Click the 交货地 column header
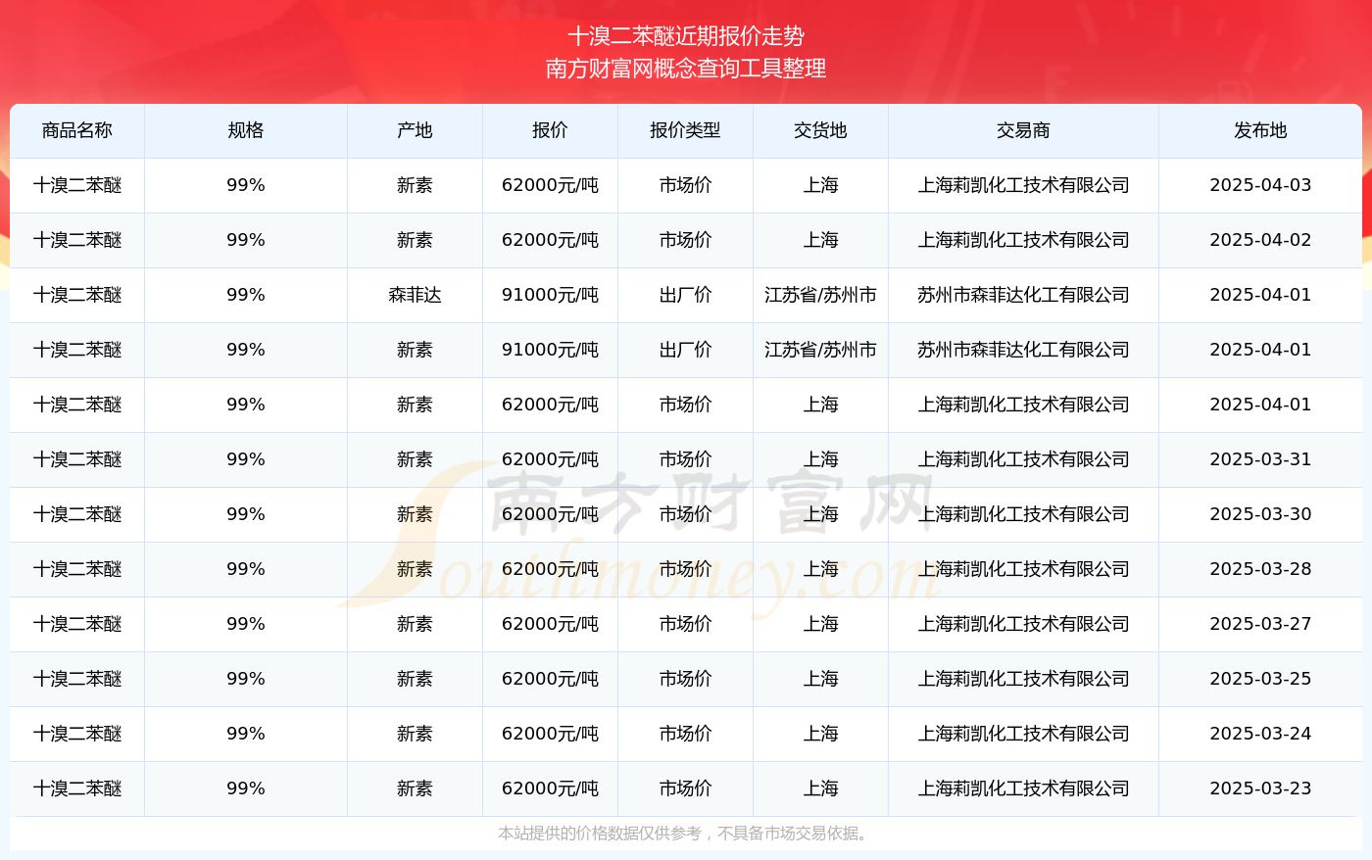 [820, 130]
